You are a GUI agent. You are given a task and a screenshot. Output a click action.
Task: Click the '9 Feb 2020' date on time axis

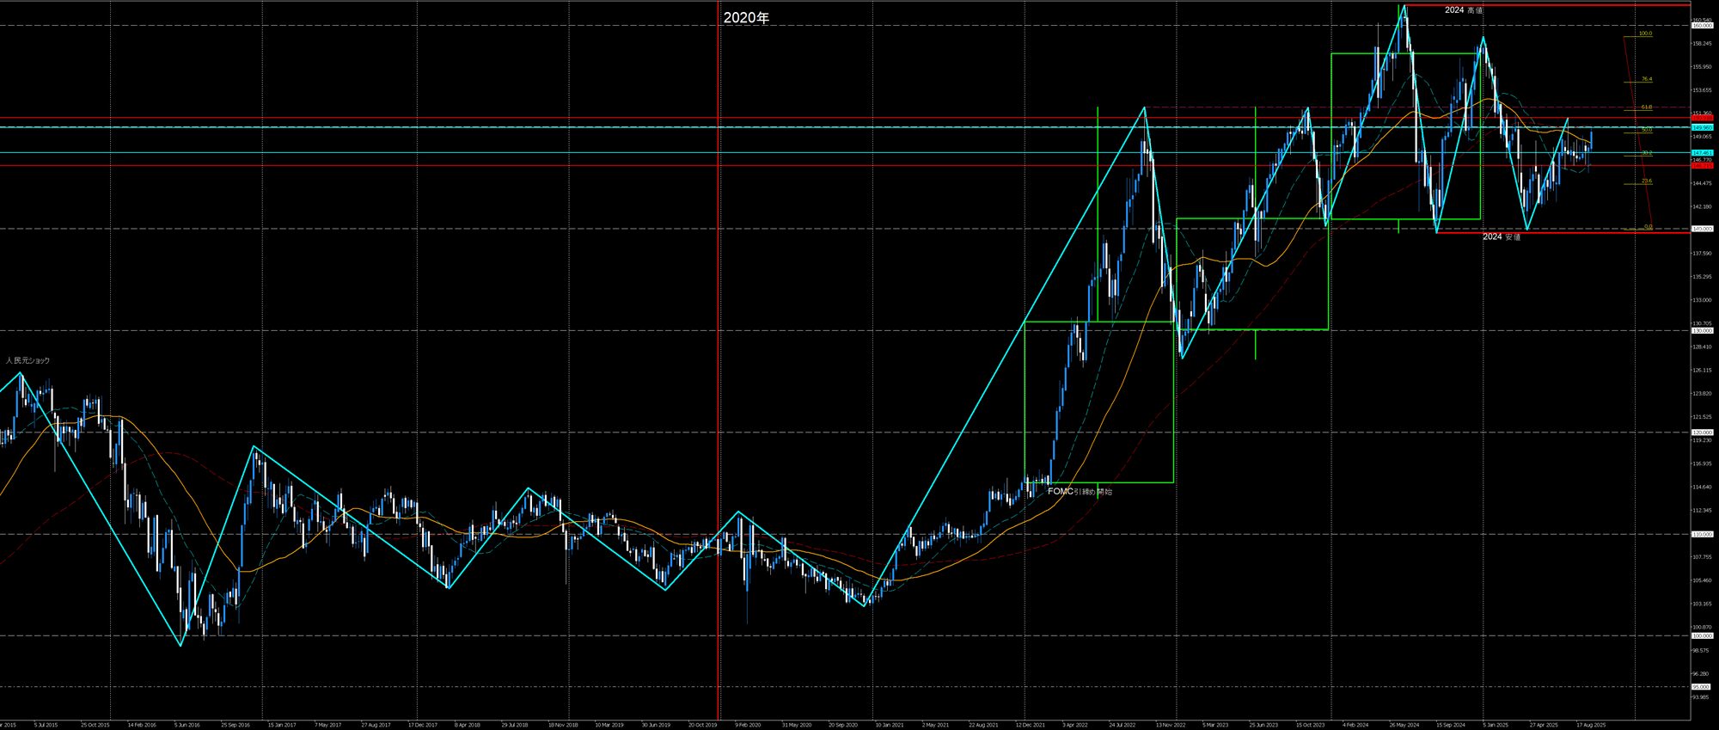coord(748,725)
